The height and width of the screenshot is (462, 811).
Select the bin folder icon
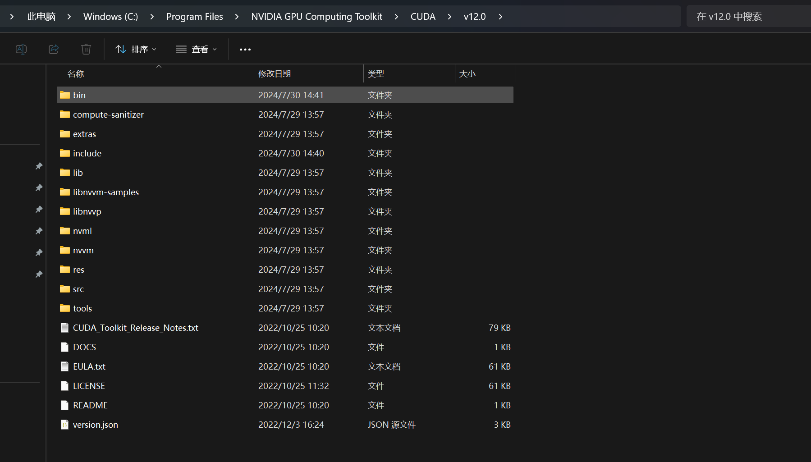[65, 95]
